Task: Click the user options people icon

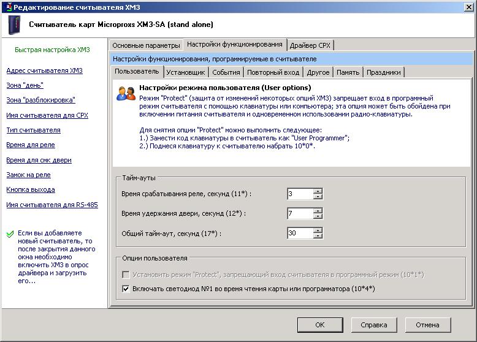Action: pos(126,93)
